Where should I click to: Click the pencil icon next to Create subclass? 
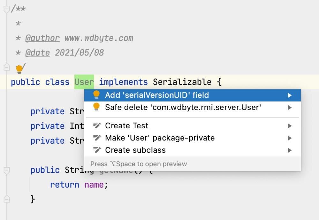(97, 150)
